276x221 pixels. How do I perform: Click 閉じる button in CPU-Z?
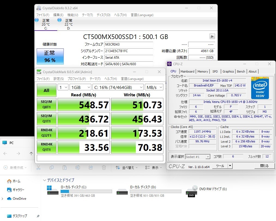[x=264, y=166]
